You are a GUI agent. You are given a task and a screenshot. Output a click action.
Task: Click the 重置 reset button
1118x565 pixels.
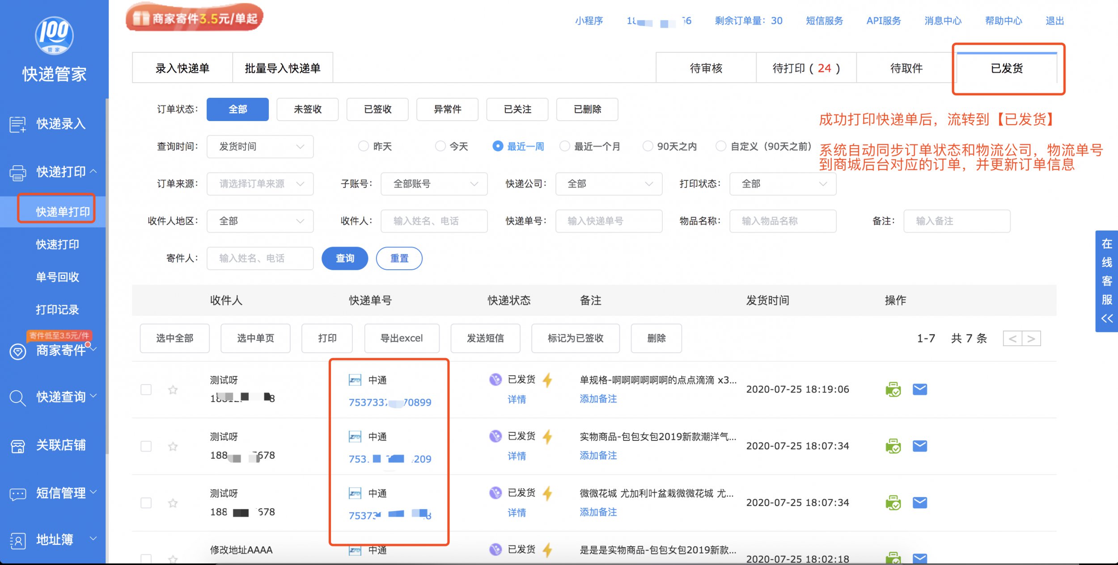click(399, 258)
